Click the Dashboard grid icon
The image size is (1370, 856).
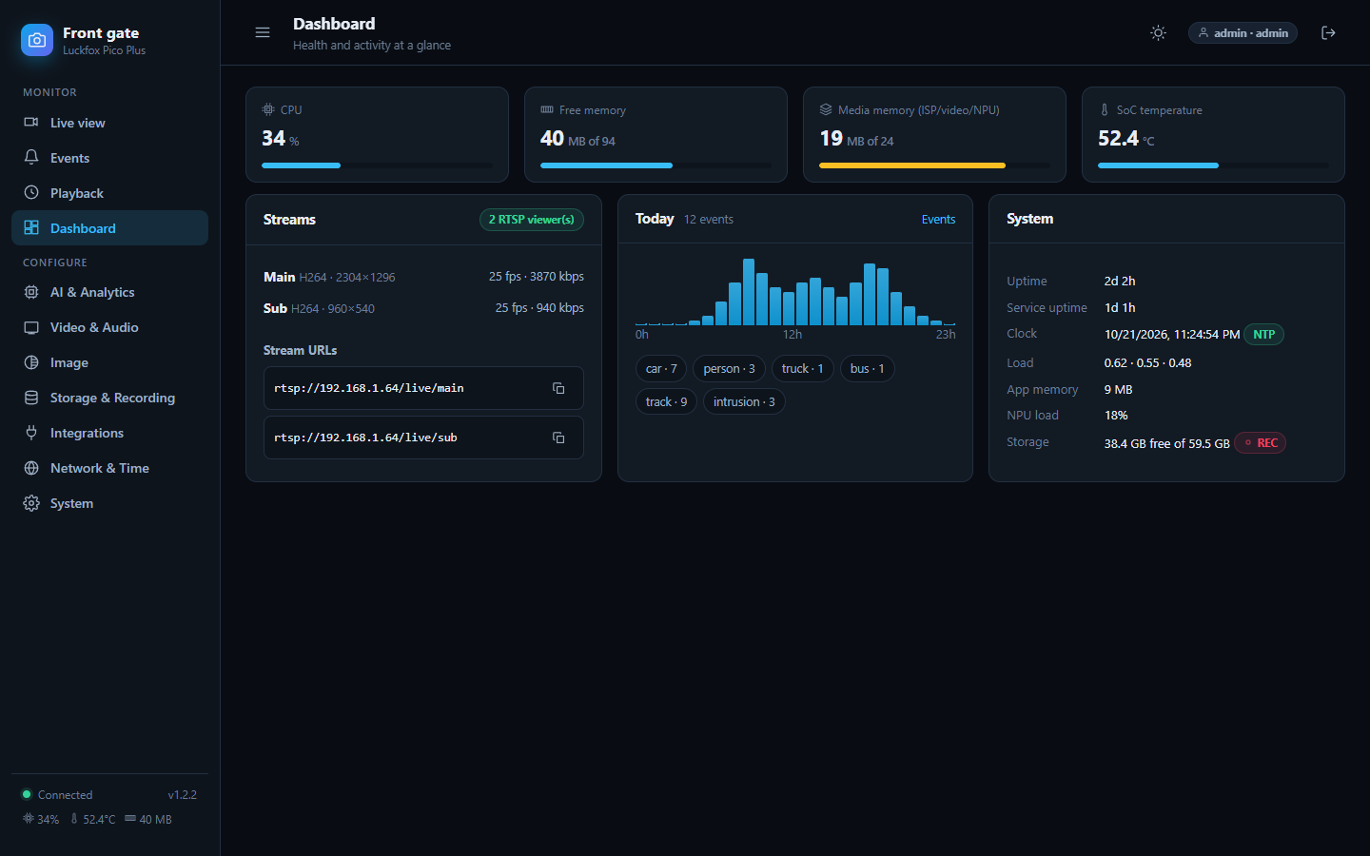pyautogui.click(x=31, y=228)
